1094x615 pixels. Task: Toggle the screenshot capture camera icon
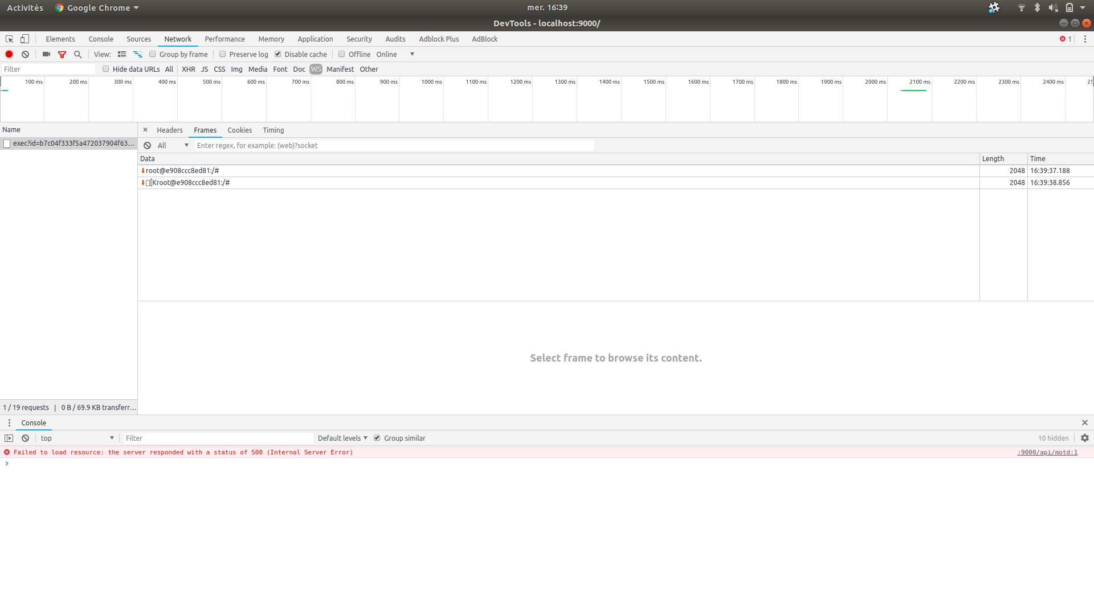pos(46,54)
